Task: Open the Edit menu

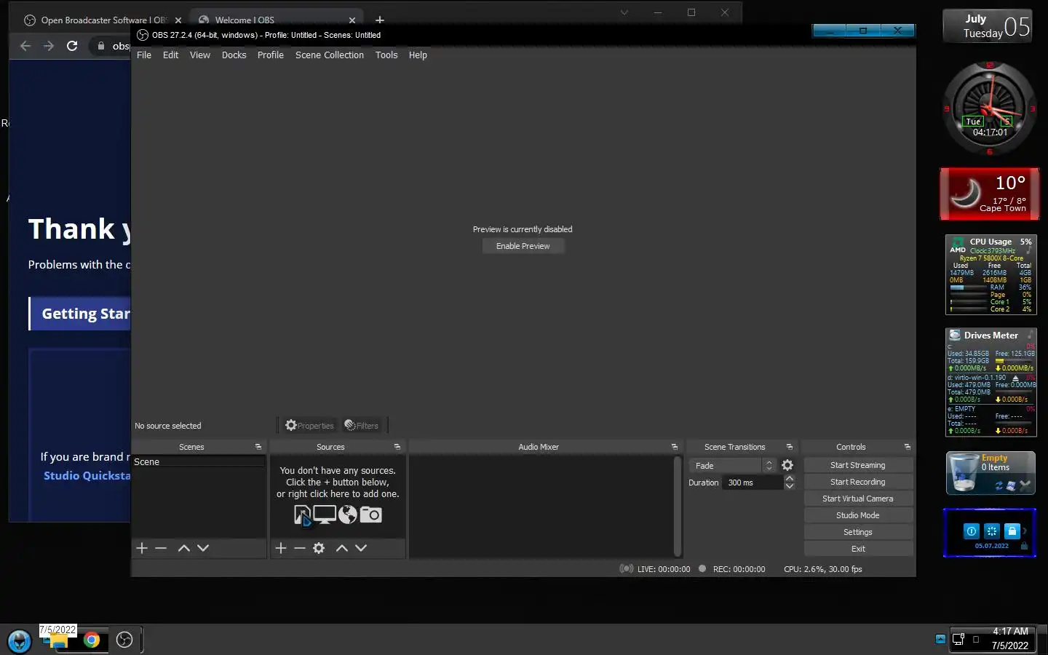Action: 170,55
